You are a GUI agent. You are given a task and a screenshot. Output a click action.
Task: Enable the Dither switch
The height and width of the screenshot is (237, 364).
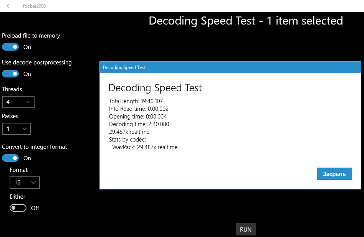point(18,208)
